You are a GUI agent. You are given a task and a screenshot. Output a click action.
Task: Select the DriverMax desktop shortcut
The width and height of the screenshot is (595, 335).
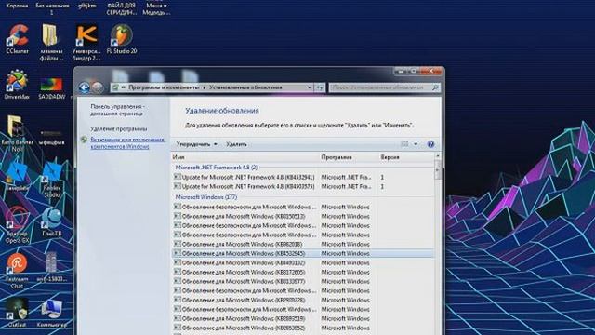tap(17, 85)
